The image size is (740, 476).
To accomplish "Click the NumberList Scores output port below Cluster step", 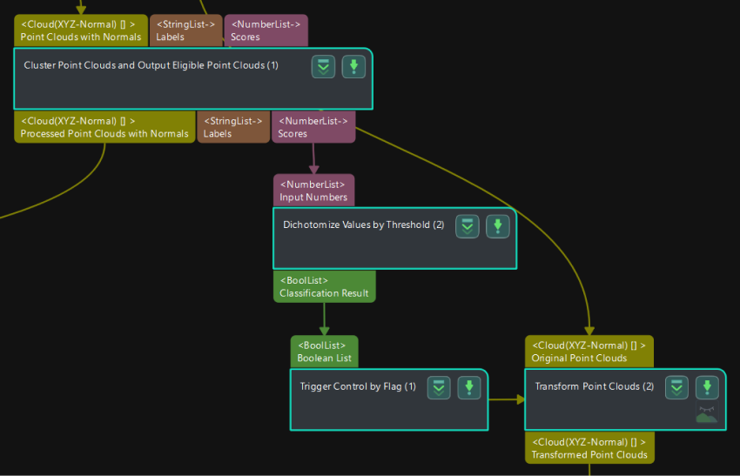I will tap(313, 127).
